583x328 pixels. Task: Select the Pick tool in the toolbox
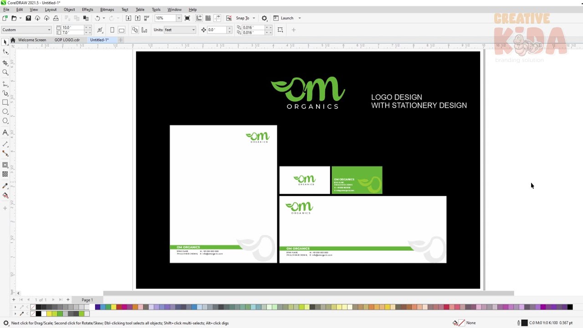point(5,42)
